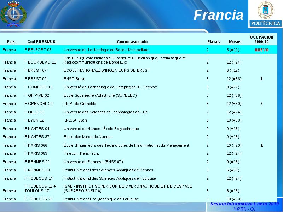Select the F RENNES 10 code
This screenshot has width=283, height=212.
tap(37, 170)
